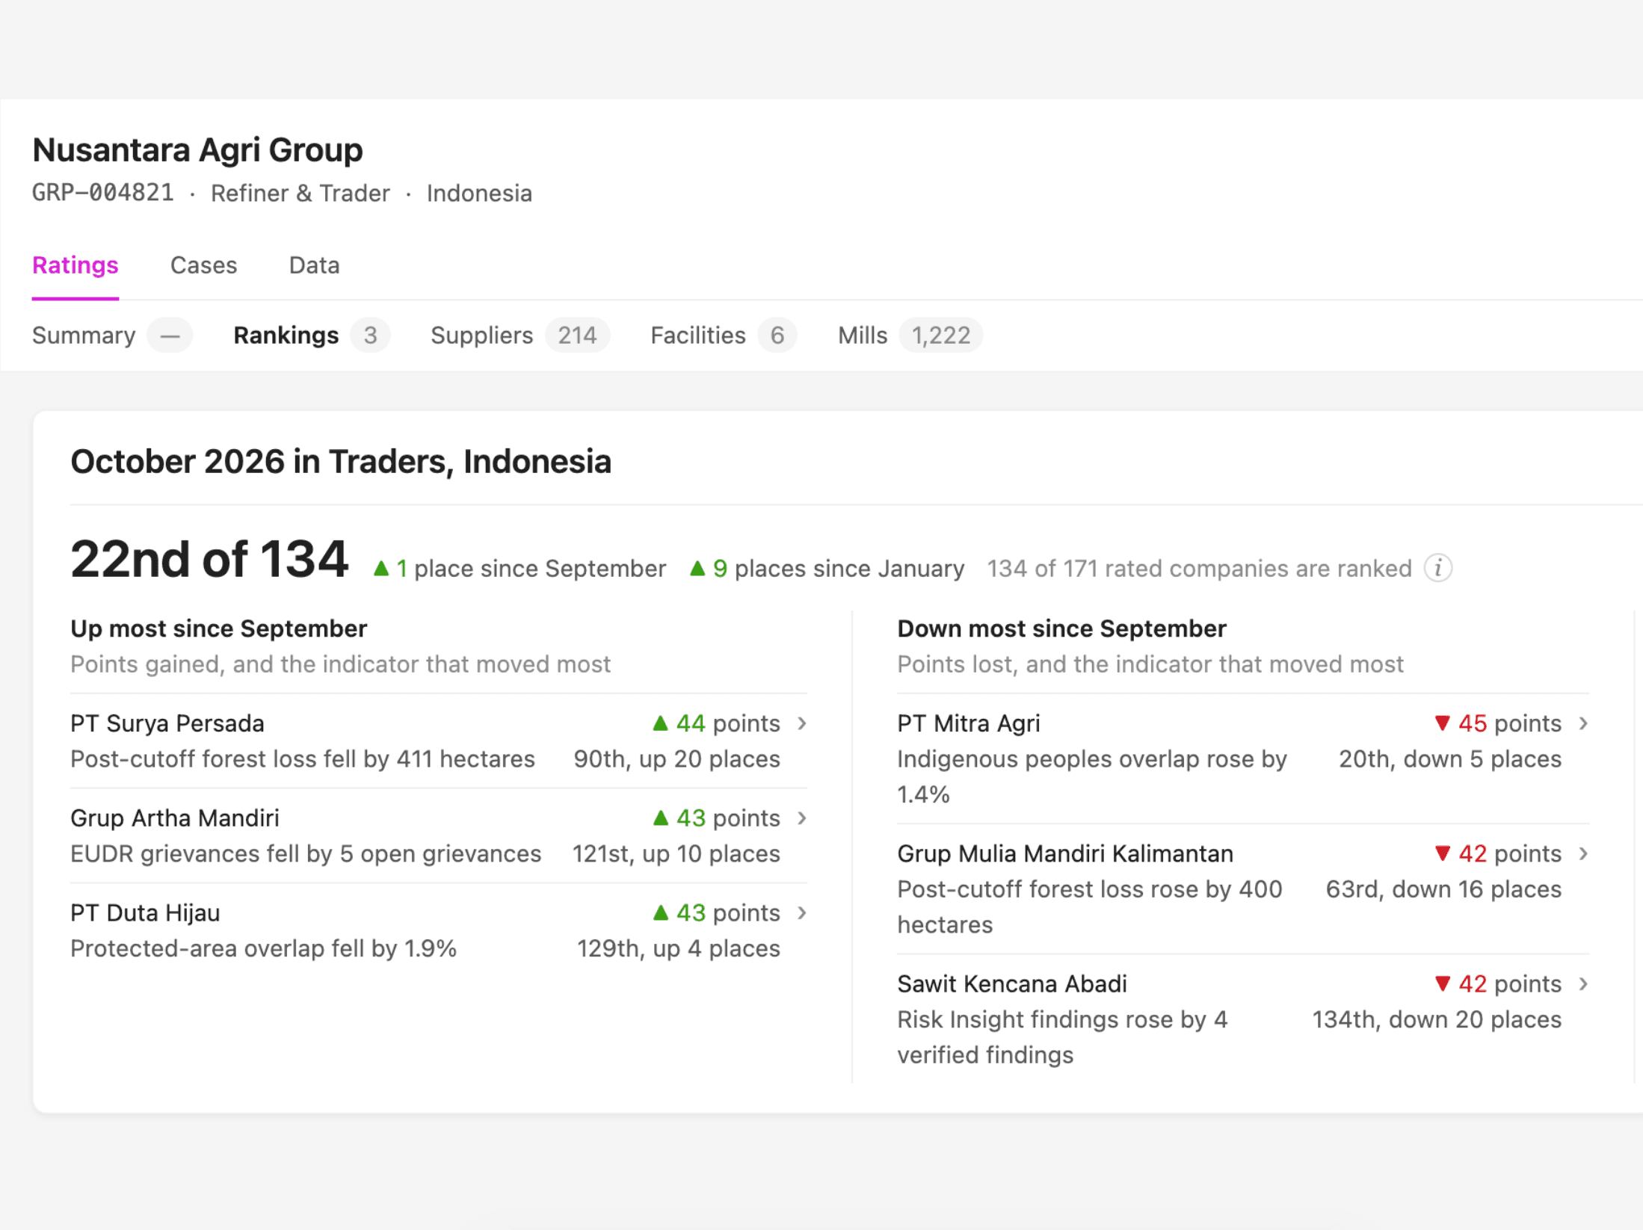Open PT Mitra Agri row chevron
Image resolution: width=1643 pixels, height=1230 pixels.
pos(1583,723)
